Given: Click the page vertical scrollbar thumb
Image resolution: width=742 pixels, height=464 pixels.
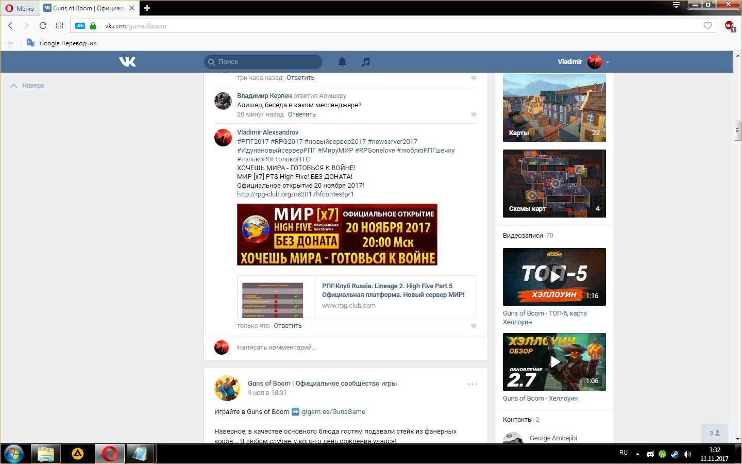Looking at the screenshot, I should 737,130.
